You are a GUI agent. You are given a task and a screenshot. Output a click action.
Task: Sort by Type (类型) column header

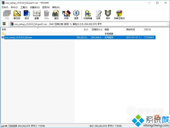point(114,29)
